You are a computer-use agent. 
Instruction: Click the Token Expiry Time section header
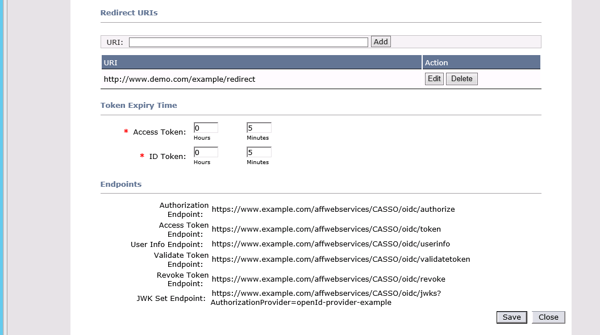pyautogui.click(x=139, y=105)
